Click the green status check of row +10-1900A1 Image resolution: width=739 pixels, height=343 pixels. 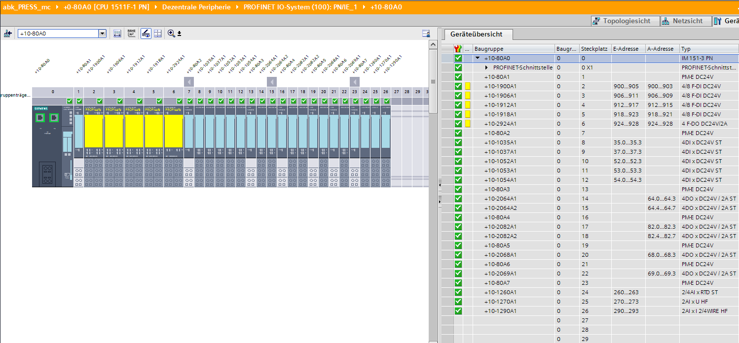tap(458, 86)
